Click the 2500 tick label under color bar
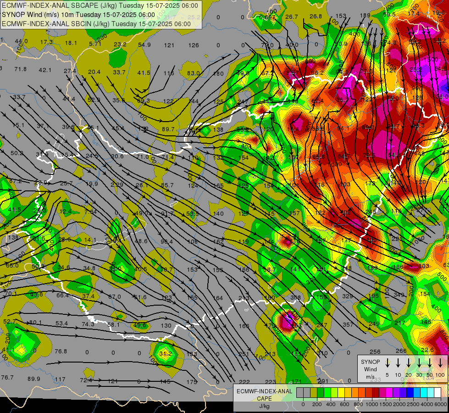 414,404
